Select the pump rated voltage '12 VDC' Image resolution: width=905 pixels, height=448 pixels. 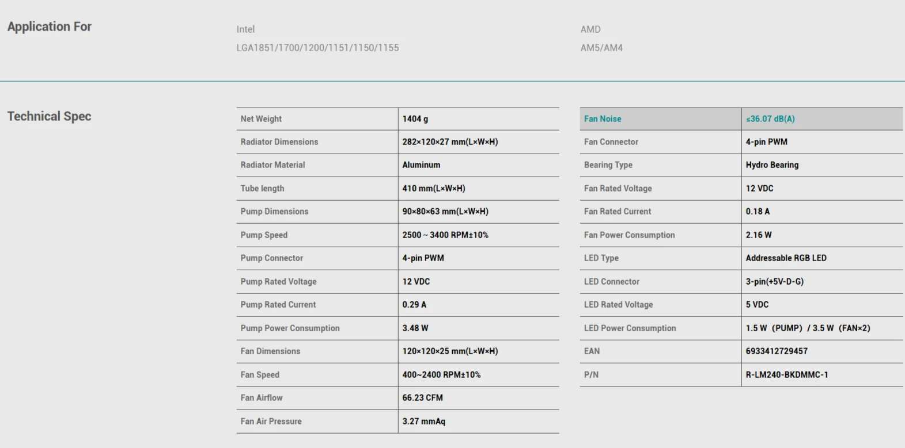point(416,282)
